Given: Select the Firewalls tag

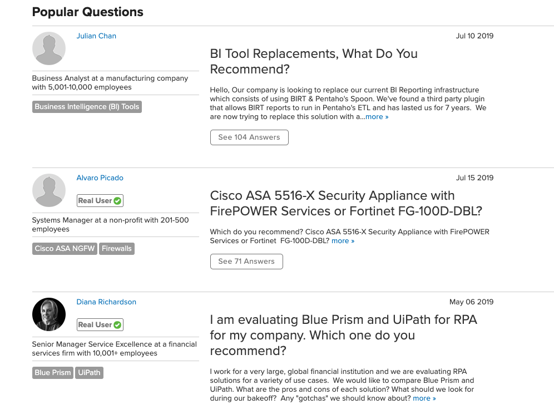Looking at the screenshot, I should [x=117, y=249].
